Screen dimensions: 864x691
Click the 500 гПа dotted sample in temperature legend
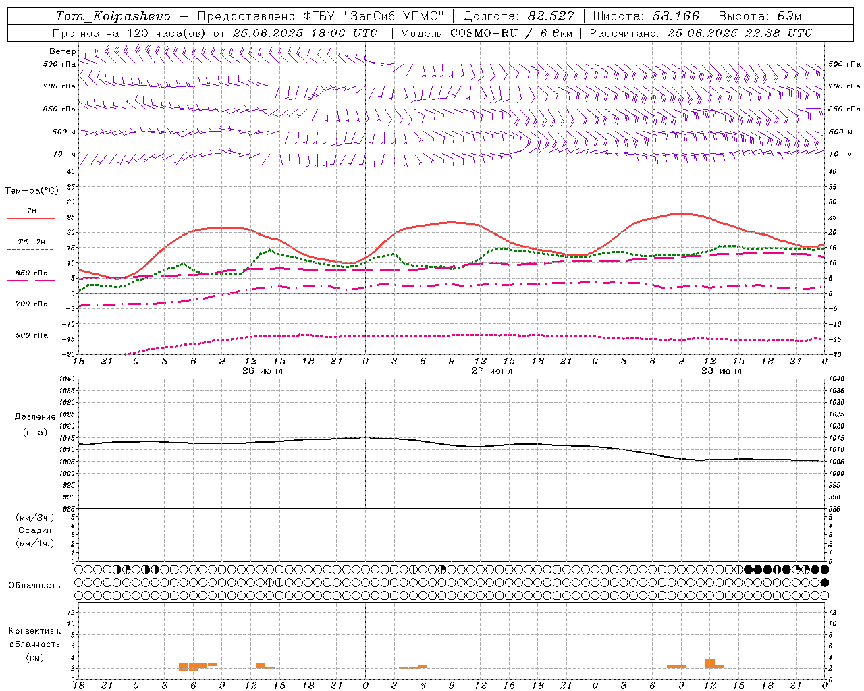point(30,343)
